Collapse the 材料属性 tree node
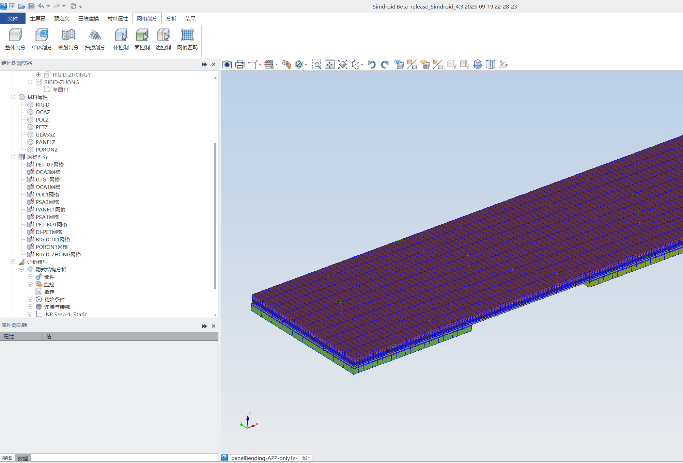 [13, 97]
